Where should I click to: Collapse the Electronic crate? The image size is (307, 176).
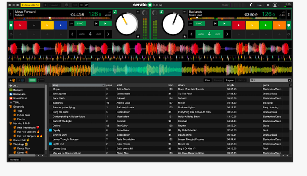click(x=11, y=107)
